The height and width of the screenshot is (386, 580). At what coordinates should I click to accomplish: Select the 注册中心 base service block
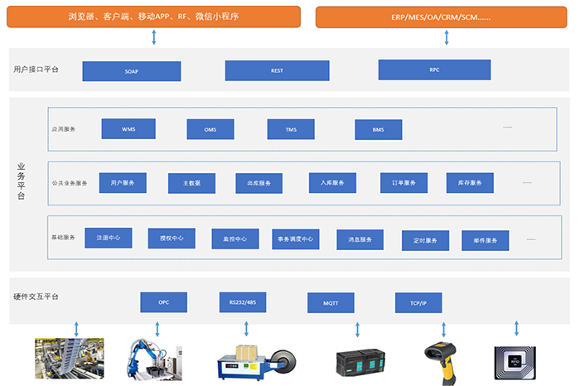(x=109, y=238)
